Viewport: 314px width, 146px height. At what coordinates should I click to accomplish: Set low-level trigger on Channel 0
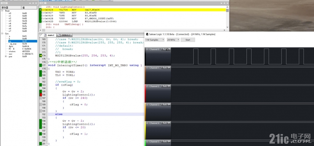click(x=169, y=49)
